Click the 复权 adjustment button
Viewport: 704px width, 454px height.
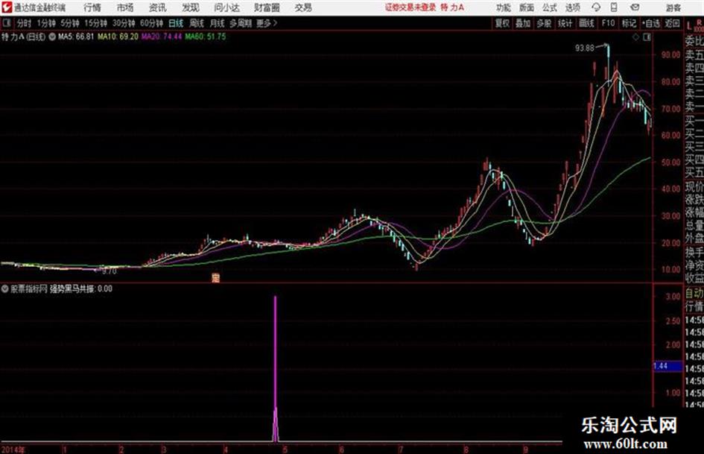pyautogui.click(x=502, y=23)
